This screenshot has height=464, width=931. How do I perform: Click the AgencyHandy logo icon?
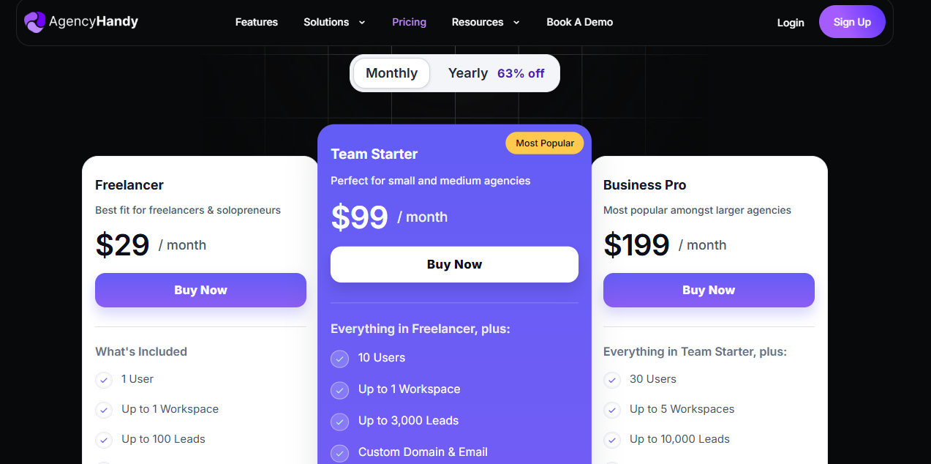click(34, 22)
